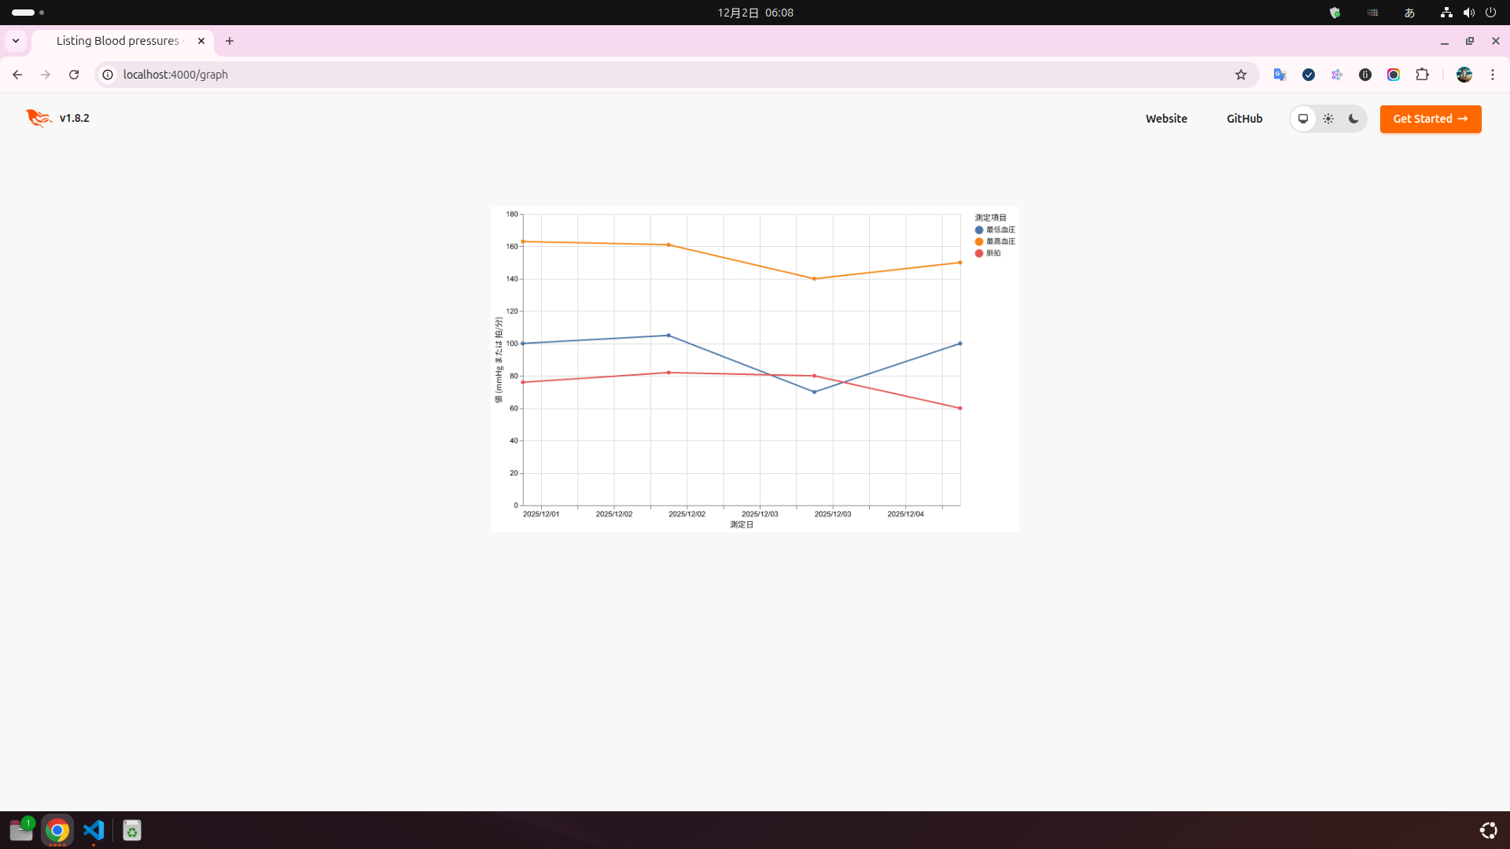Screen dimensions: 1510x849
Task: Open the Japanese input method menu
Action: (x=1409, y=13)
